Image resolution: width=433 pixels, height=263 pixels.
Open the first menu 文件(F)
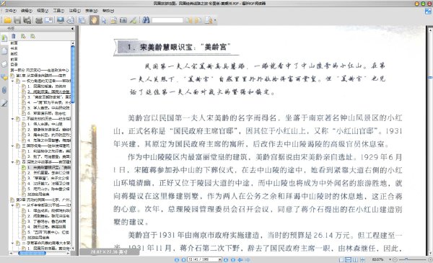pyautogui.click(x=11, y=11)
